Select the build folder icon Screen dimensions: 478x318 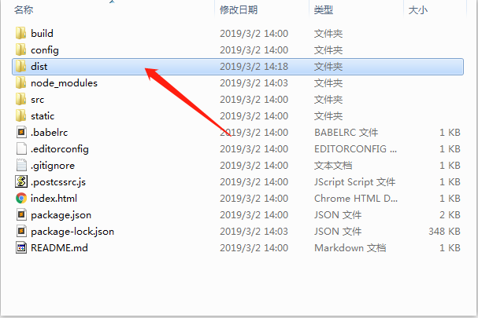[20, 33]
